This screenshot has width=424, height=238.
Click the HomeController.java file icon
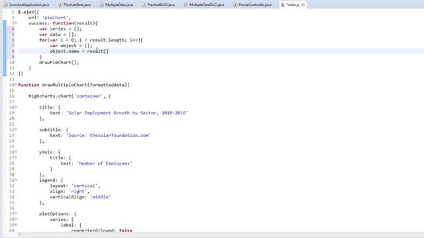235,5
